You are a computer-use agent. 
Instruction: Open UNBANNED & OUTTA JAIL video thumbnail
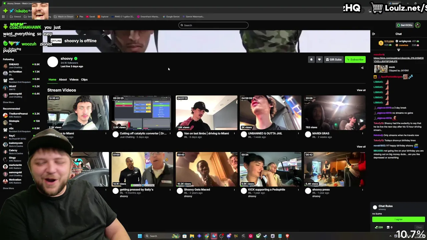[271, 113]
